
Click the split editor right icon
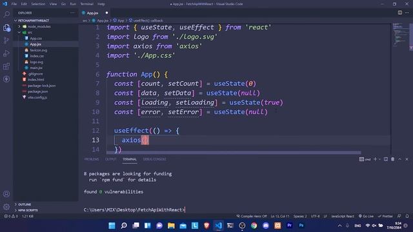(400, 13)
